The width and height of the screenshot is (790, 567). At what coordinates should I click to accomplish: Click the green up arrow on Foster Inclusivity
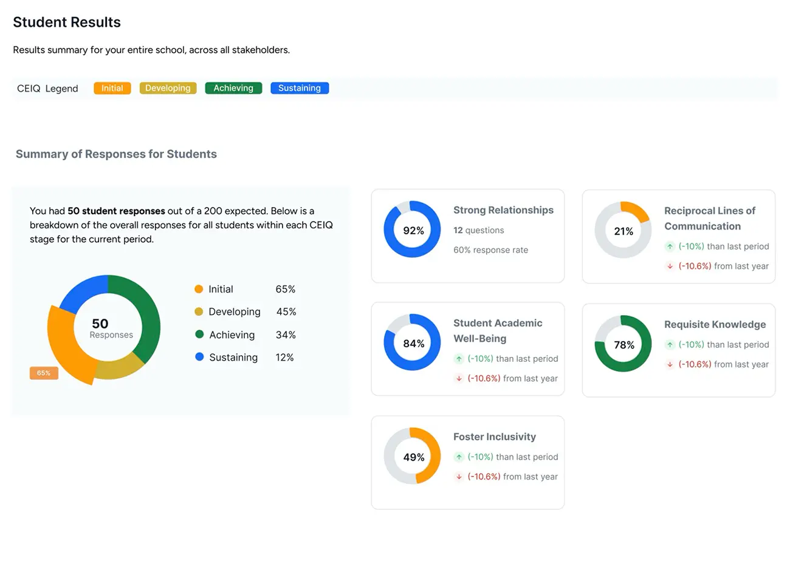(460, 457)
